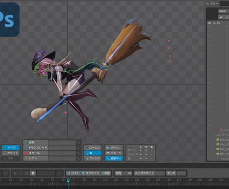Screen dimensions: 229x189
Task: Select the ポーズ (Pose) tool
Action: [x=10, y=147]
